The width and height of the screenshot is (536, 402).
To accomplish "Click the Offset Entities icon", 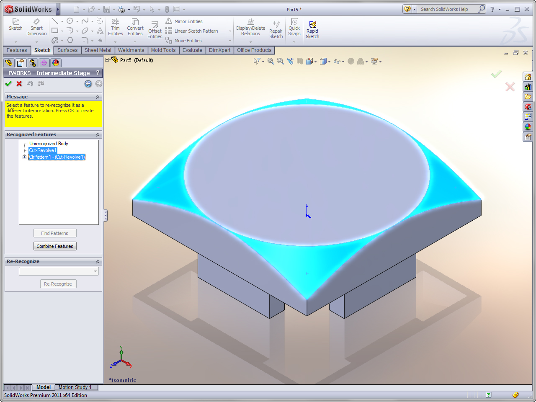I will [x=155, y=29].
